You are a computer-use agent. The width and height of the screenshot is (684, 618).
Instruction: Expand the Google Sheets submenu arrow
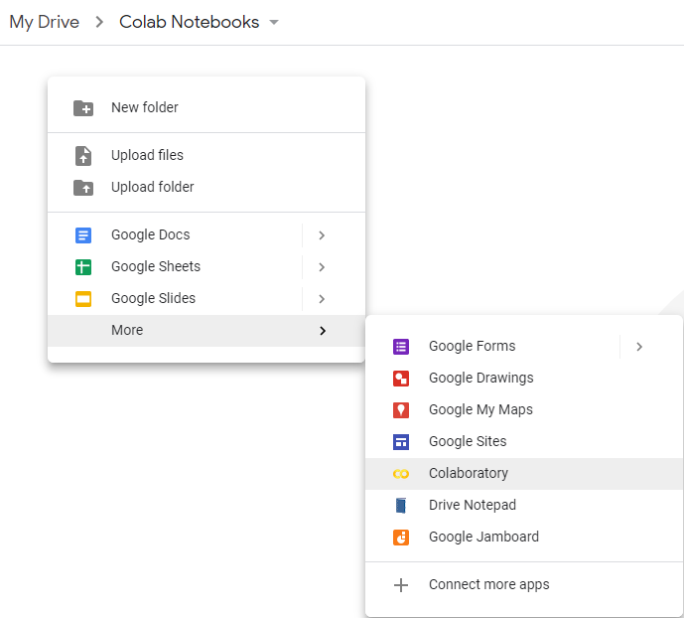322,267
